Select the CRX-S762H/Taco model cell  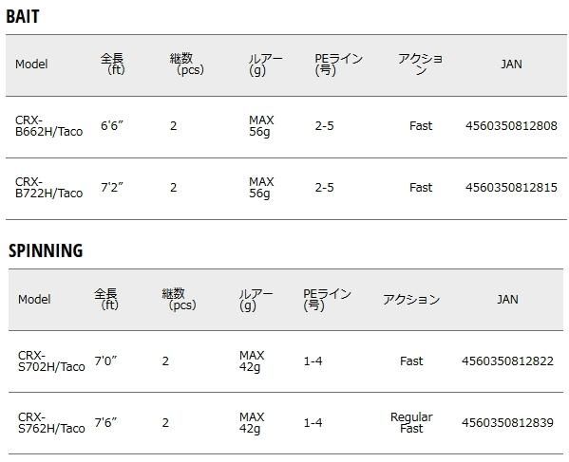51,422
